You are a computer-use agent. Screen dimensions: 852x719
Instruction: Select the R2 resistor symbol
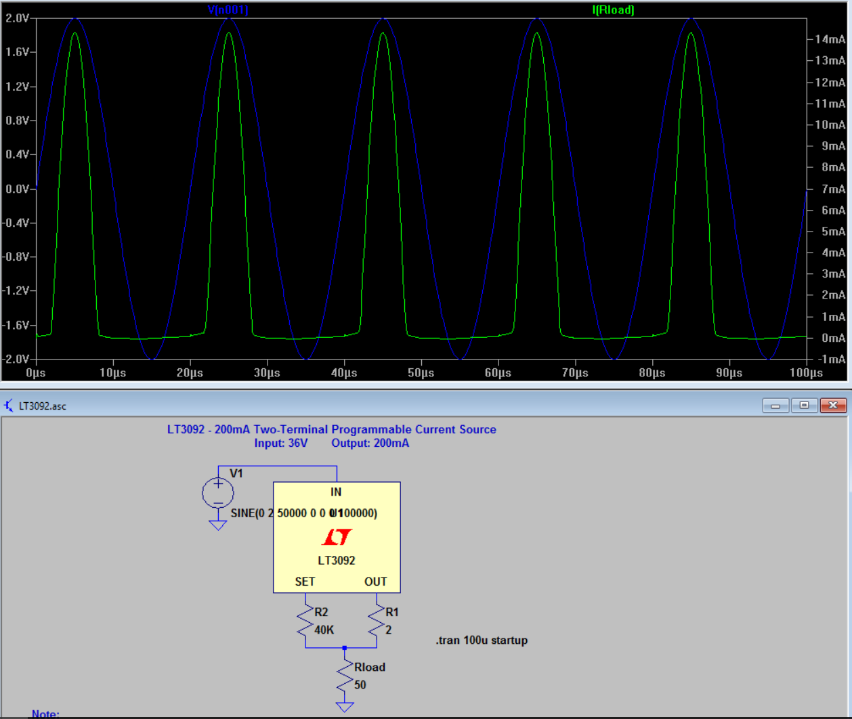tap(305, 620)
